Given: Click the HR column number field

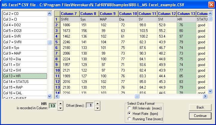Looking at the screenshot, I should [x=52, y=106].
